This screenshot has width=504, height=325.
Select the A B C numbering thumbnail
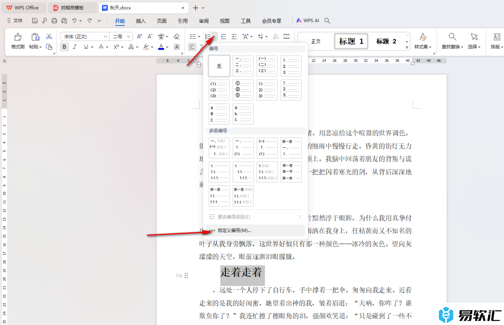tap(219, 114)
